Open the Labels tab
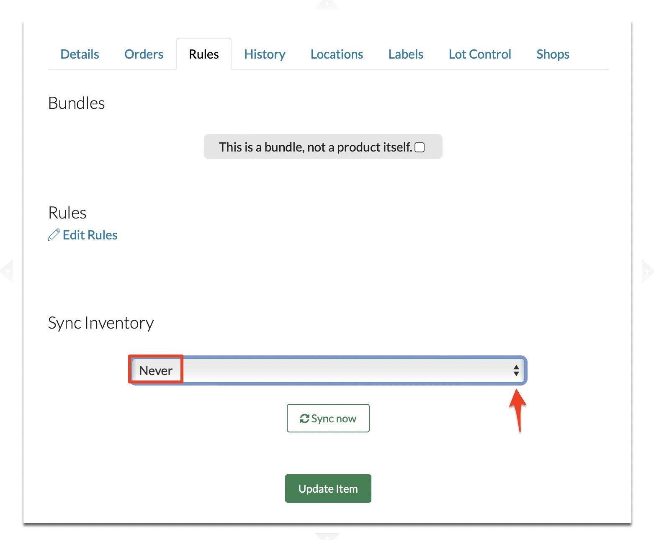The image size is (654, 540). pyautogui.click(x=406, y=54)
